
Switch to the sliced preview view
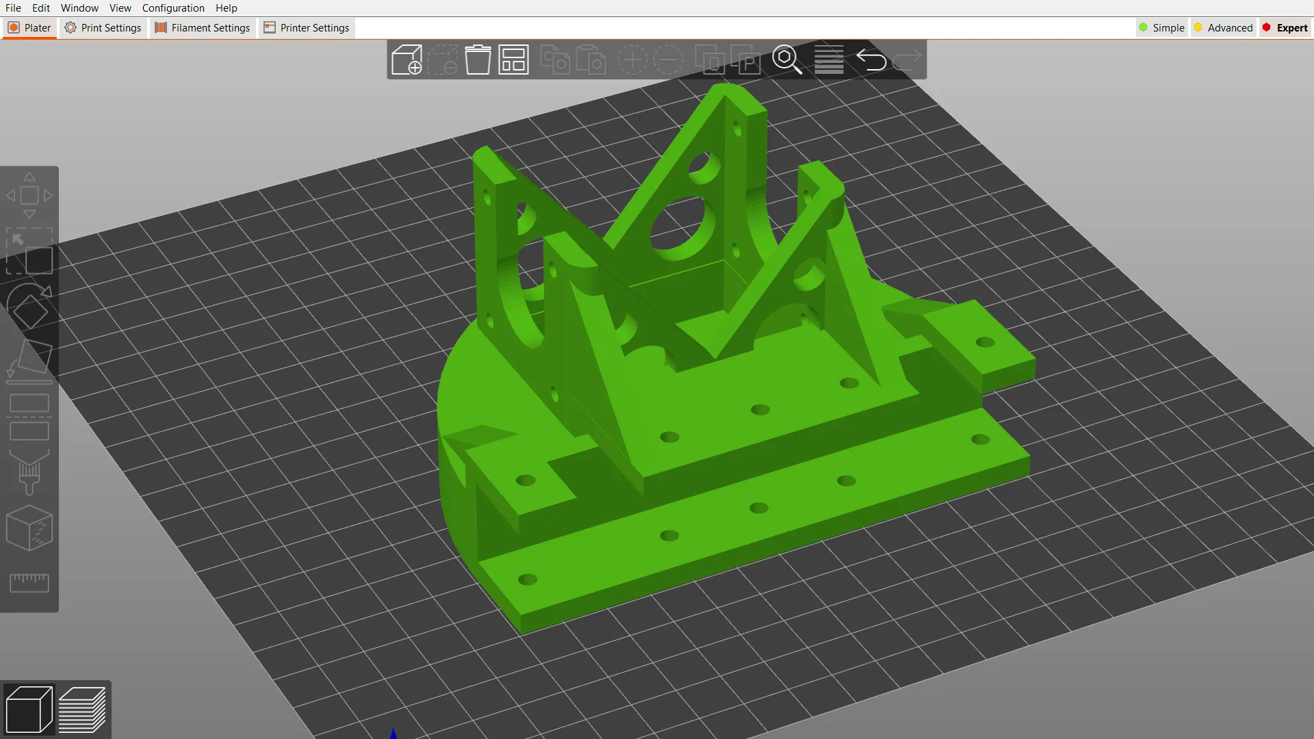click(83, 710)
